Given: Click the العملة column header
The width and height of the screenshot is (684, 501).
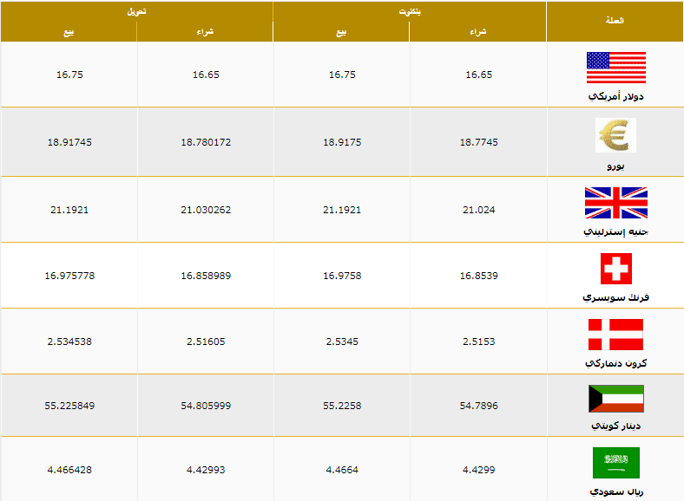Looking at the screenshot, I should pos(615,21).
